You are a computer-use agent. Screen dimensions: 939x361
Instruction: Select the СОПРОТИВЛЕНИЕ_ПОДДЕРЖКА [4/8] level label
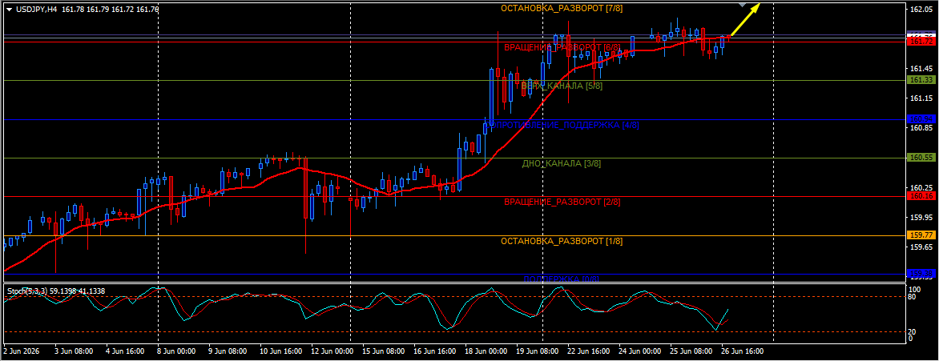click(x=562, y=125)
